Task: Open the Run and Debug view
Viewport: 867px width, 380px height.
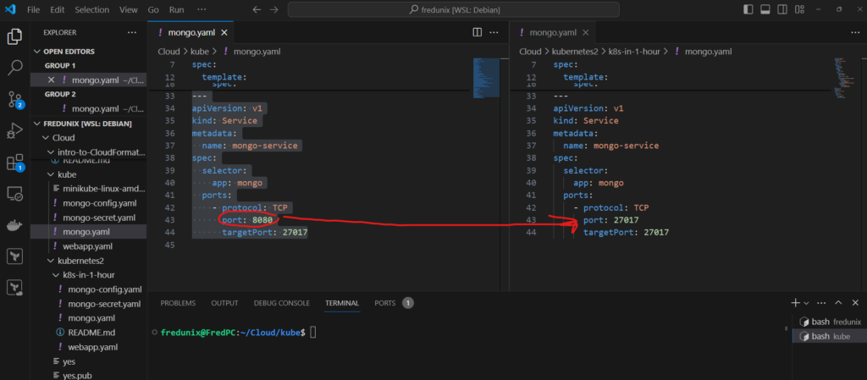Action: [x=14, y=131]
